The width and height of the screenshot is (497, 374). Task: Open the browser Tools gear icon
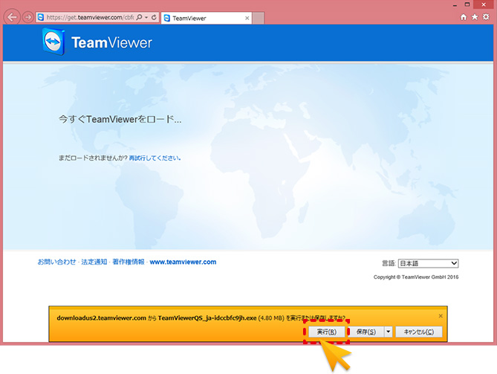[486, 17]
